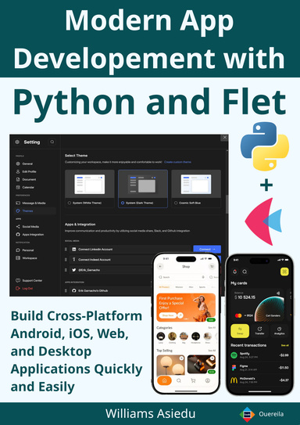Select the All Product category tab
The image size is (300, 425).
(165, 286)
